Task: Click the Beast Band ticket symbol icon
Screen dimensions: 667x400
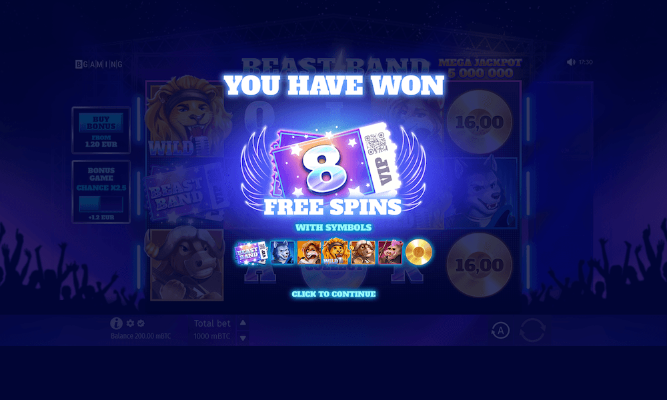Action: 251,253
